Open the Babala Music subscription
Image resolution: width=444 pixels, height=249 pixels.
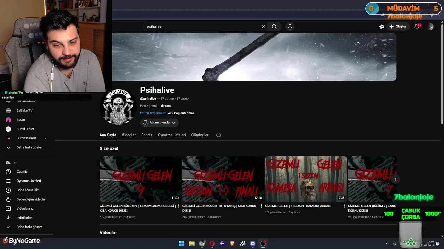(26, 101)
